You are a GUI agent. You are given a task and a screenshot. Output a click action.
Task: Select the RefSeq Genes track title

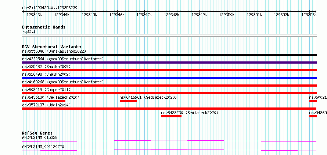coord(37,133)
